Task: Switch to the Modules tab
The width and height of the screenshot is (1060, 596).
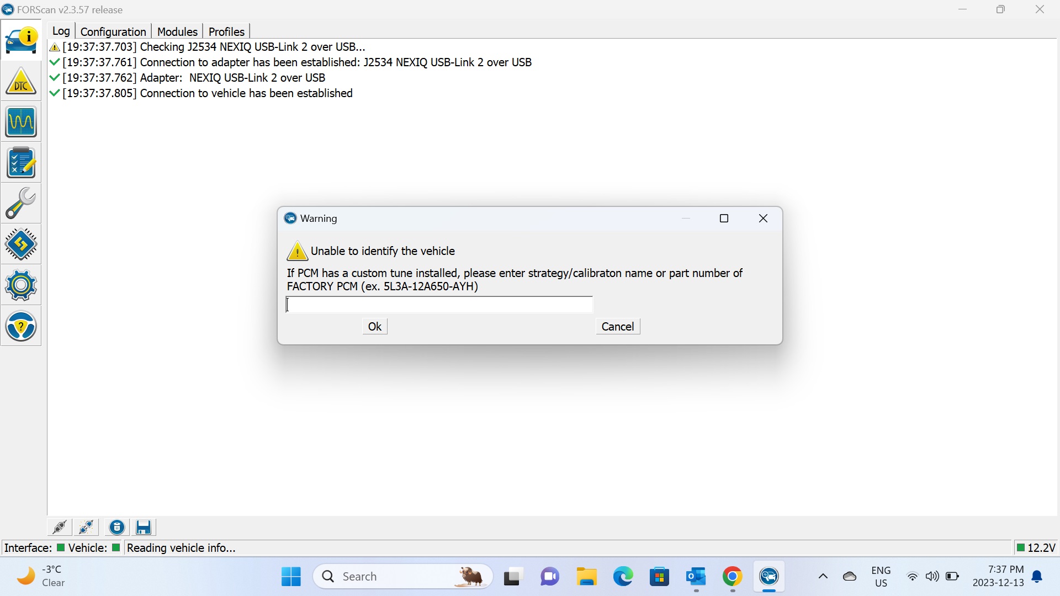Action: (x=177, y=31)
